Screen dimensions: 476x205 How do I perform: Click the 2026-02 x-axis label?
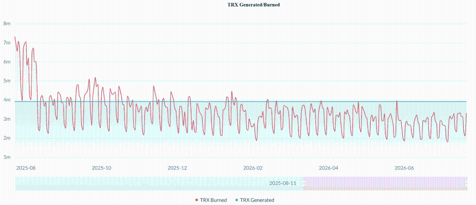253,168
